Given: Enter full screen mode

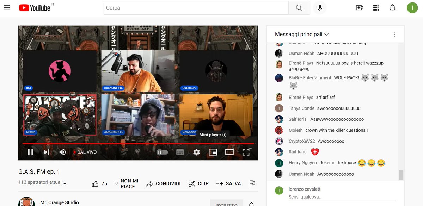Looking at the screenshot, I should click(246, 152).
